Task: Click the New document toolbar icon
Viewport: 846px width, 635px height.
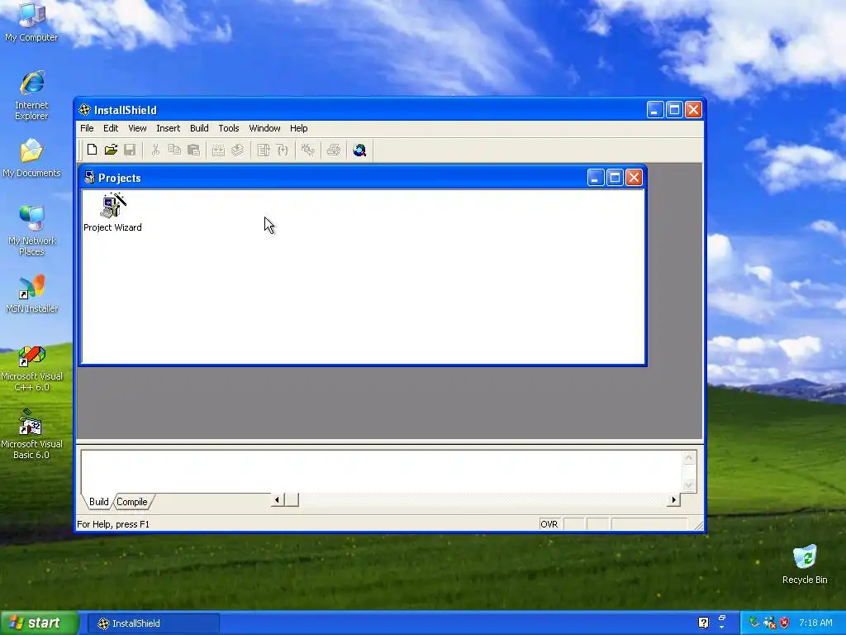Action: pos(93,150)
